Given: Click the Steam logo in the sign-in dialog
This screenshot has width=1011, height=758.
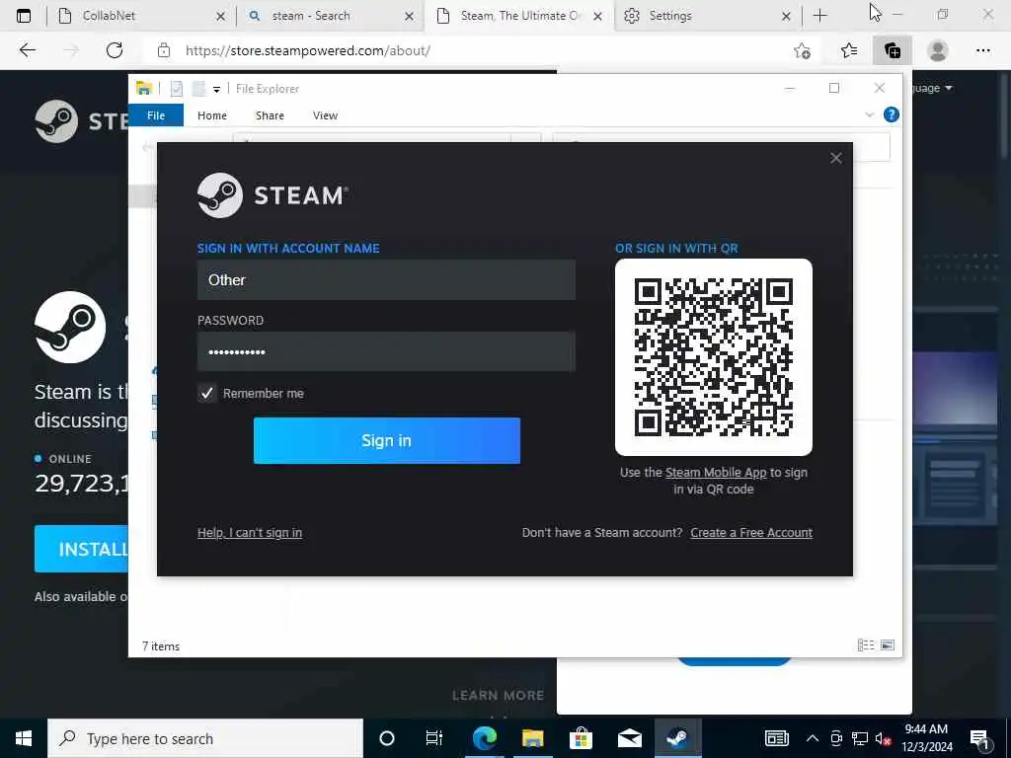Looking at the screenshot, I should (x=272, y=195).
